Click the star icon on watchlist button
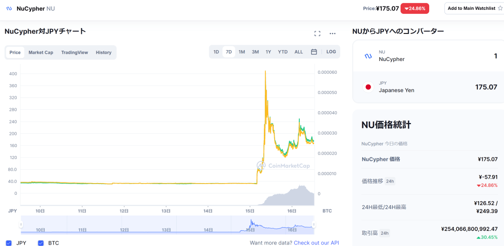The image size is (504, 246). [x=500, y=8]
